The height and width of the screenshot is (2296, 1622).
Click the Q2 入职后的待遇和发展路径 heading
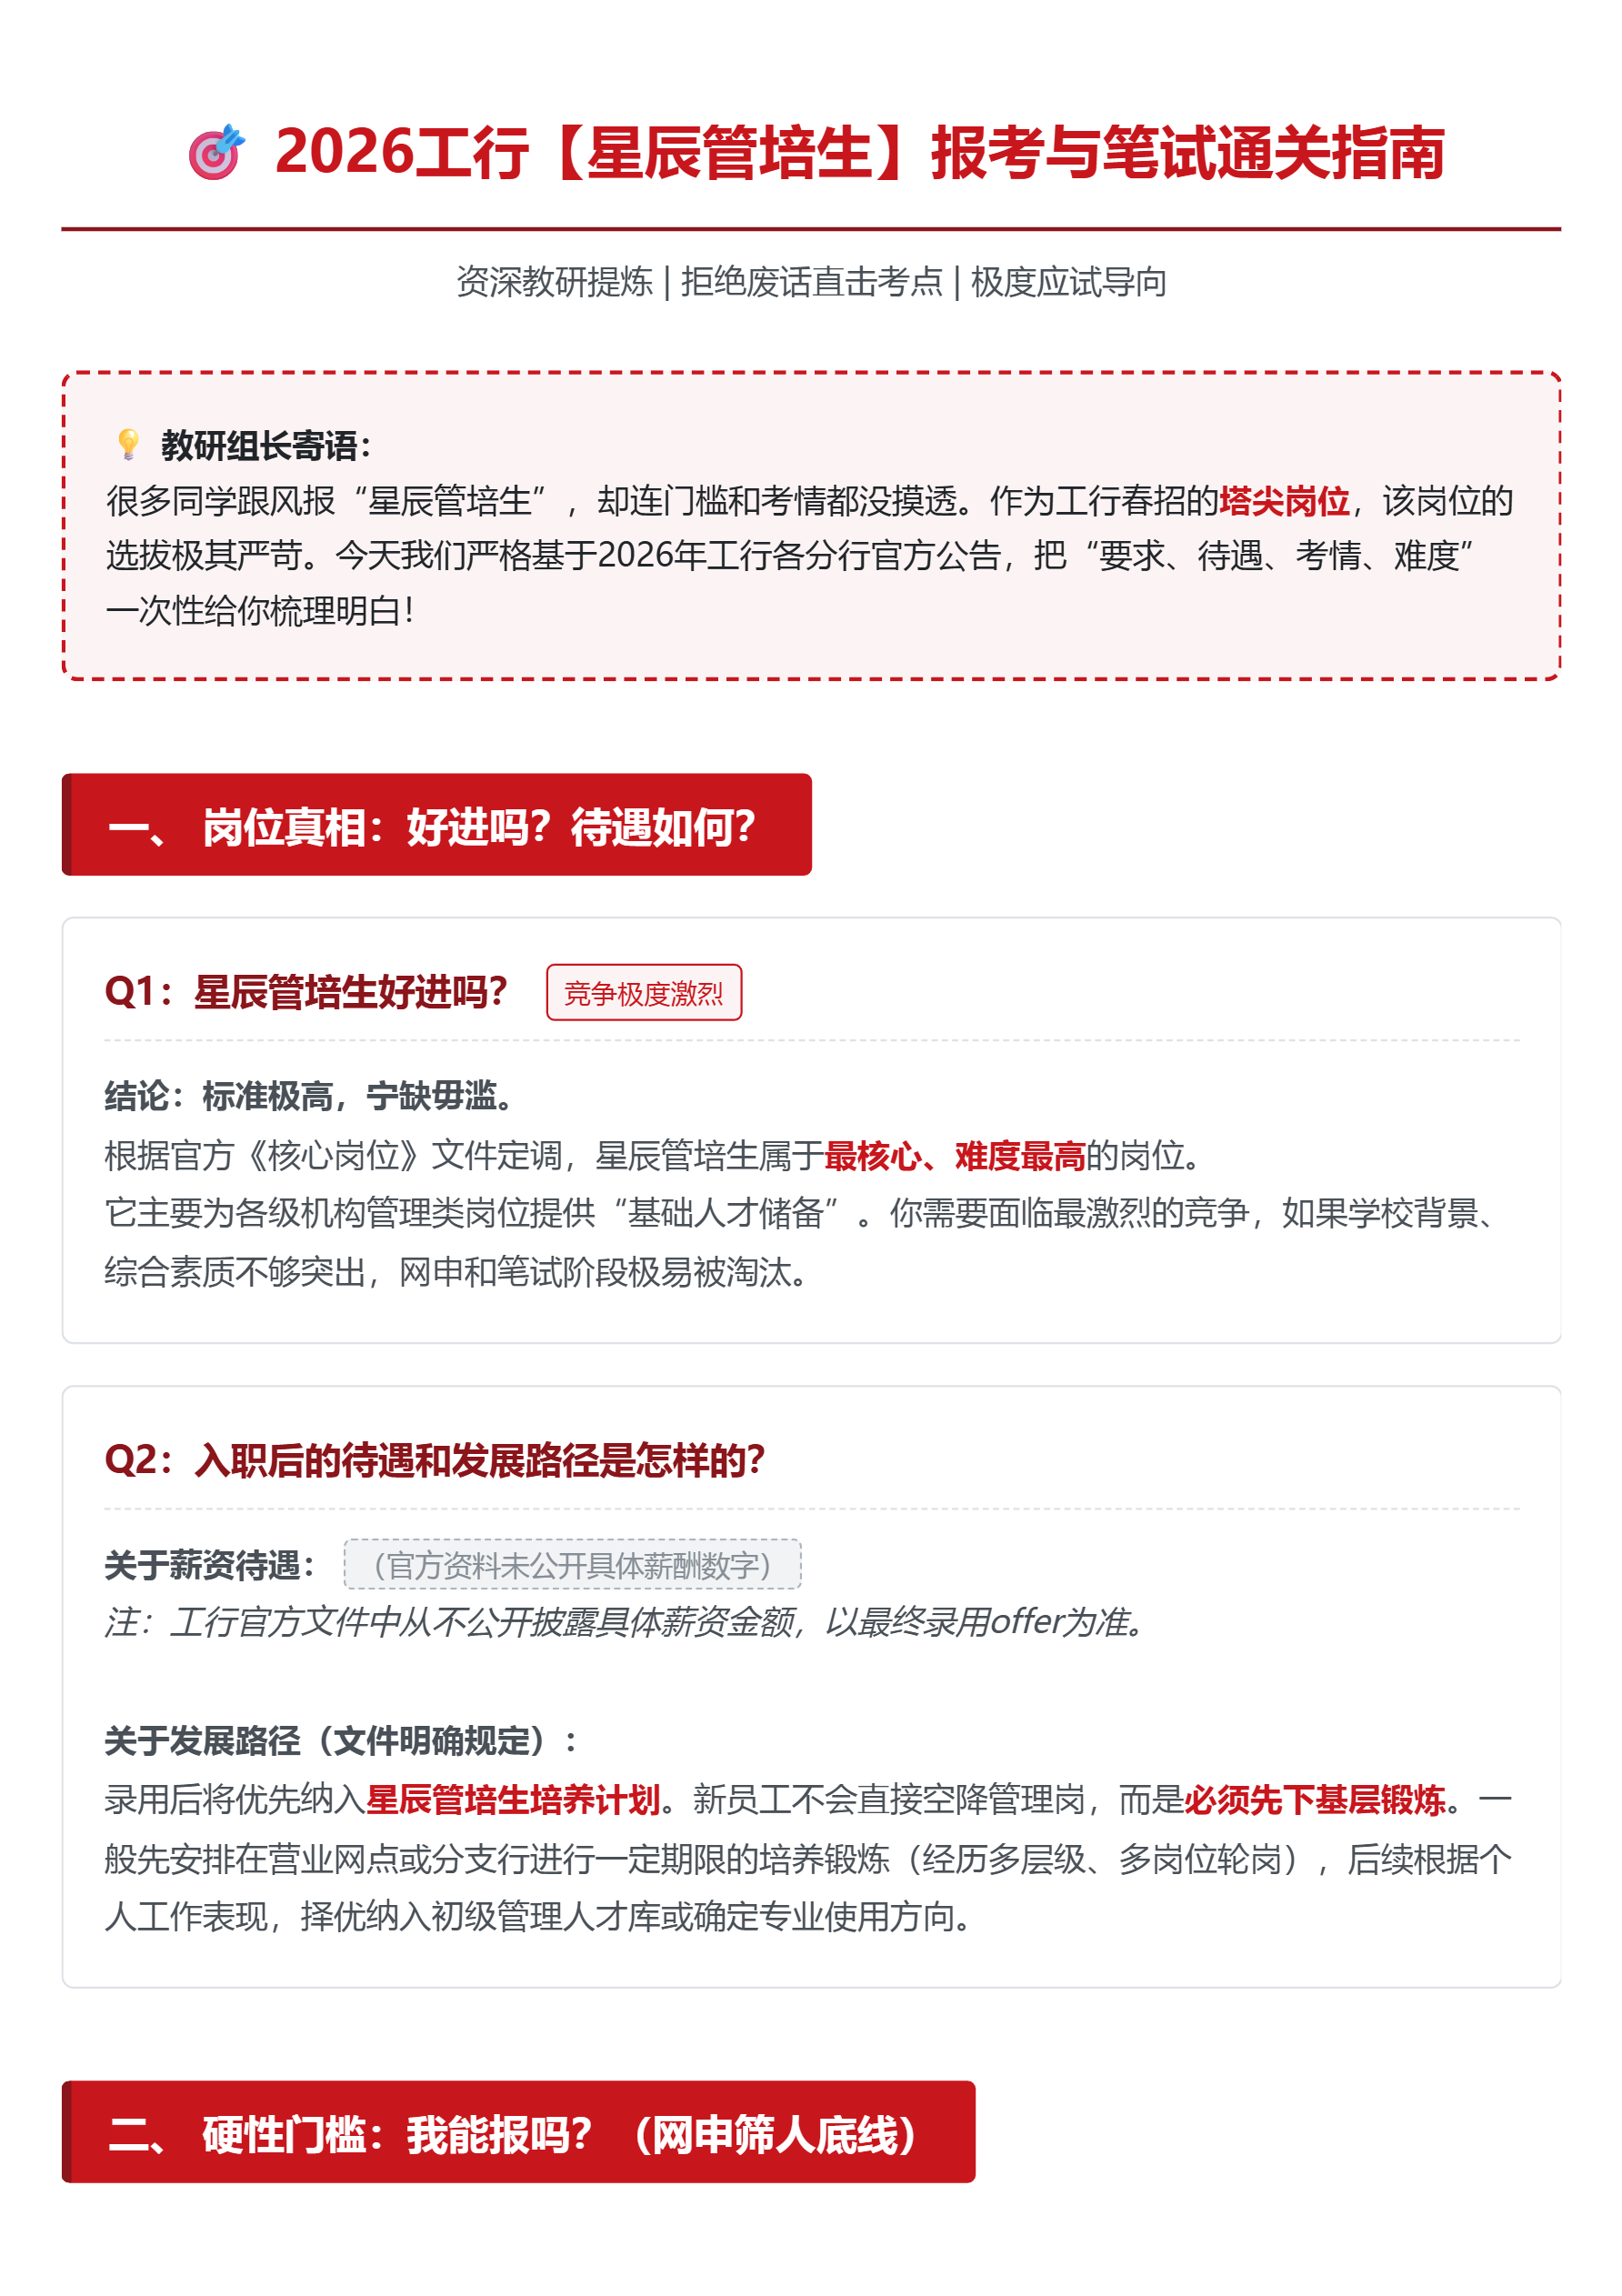435,1460
